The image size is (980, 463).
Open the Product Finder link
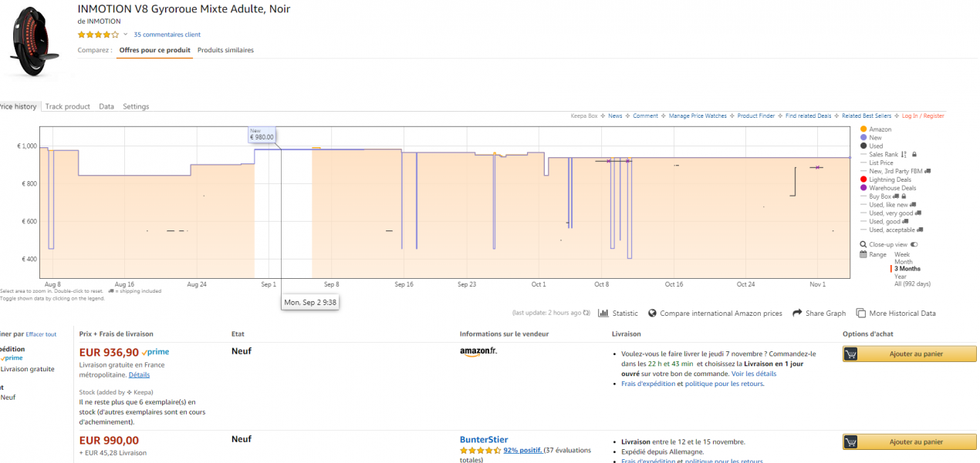pos(756,116)
